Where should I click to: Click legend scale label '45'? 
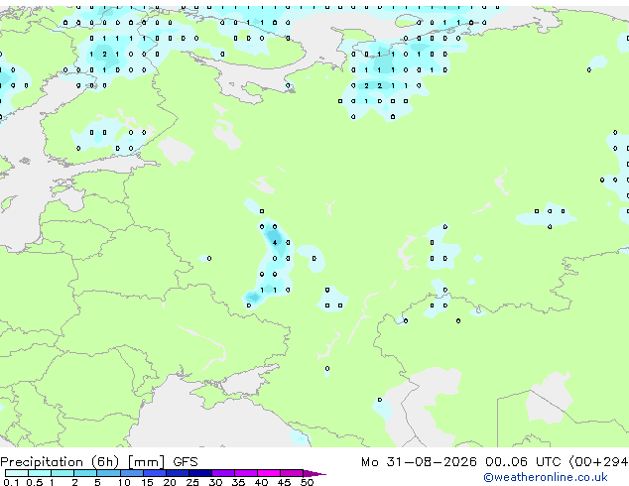pos(284,482)
